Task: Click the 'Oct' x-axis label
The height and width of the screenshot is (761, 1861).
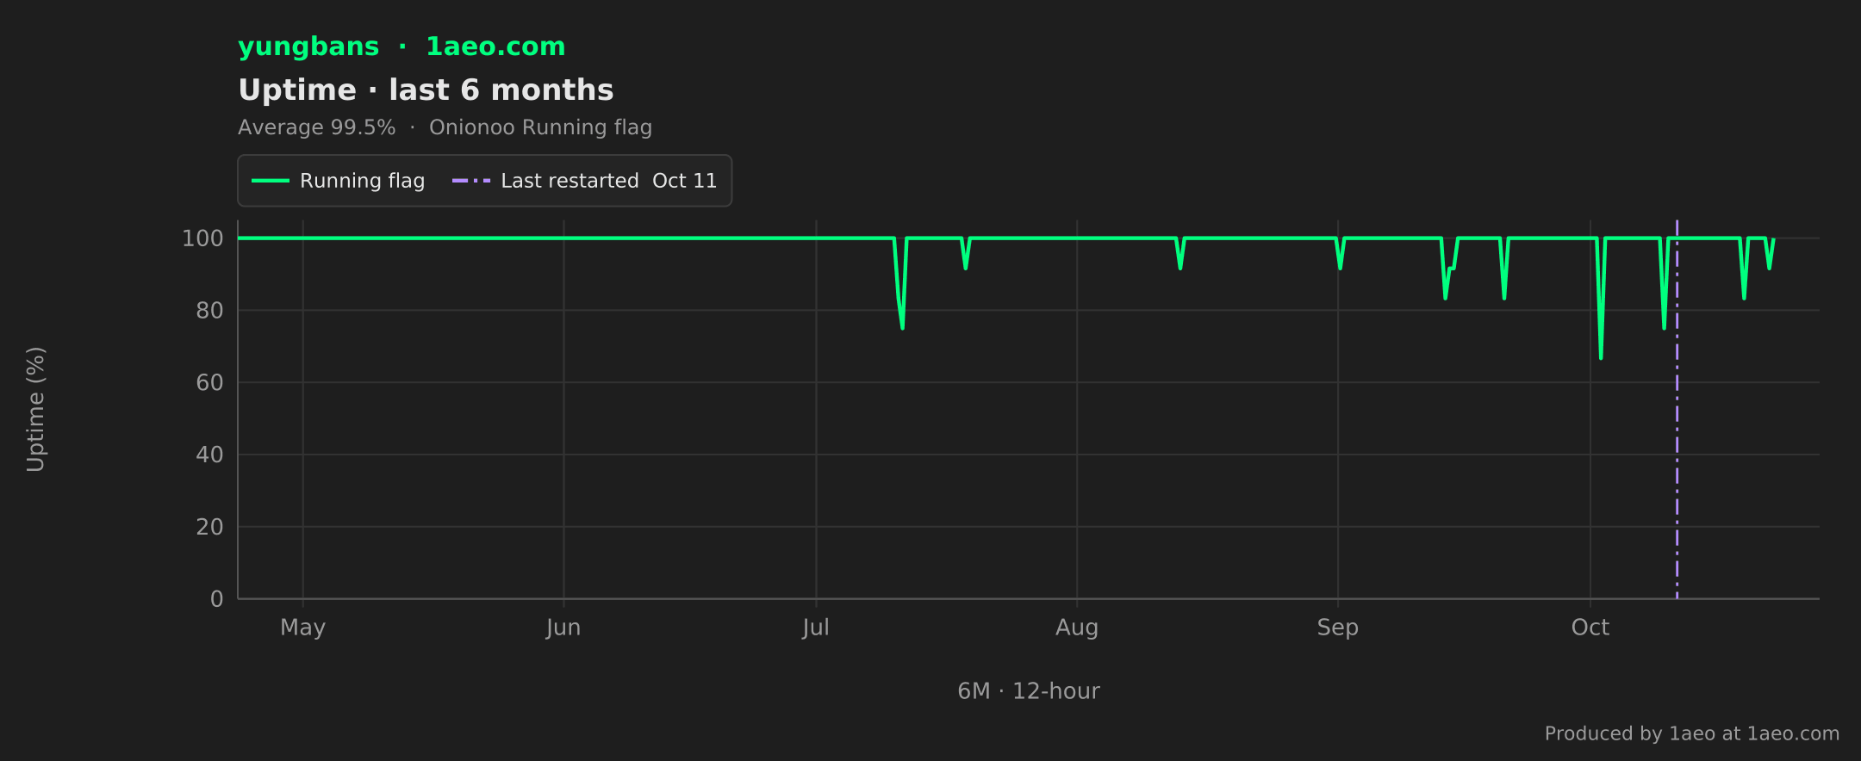Action: click(x=1590, y=628)
